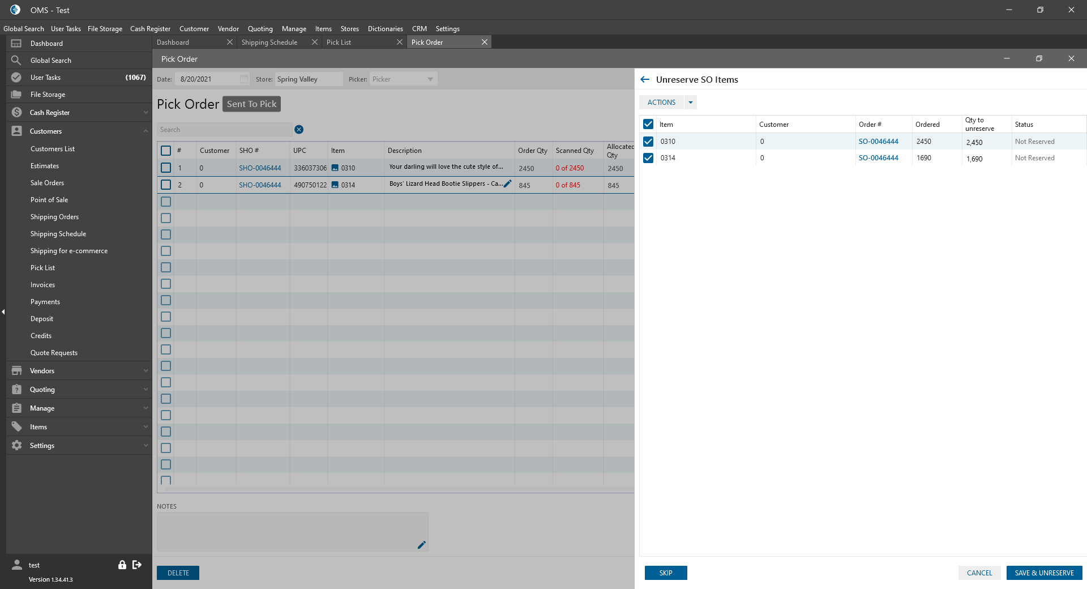Expand the Picker dropdown

(x=430, y=79)
